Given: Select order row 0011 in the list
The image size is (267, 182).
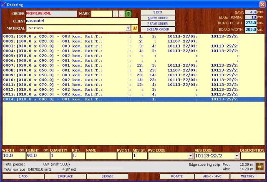Looking at the screenshot, I should coord(133,85).
